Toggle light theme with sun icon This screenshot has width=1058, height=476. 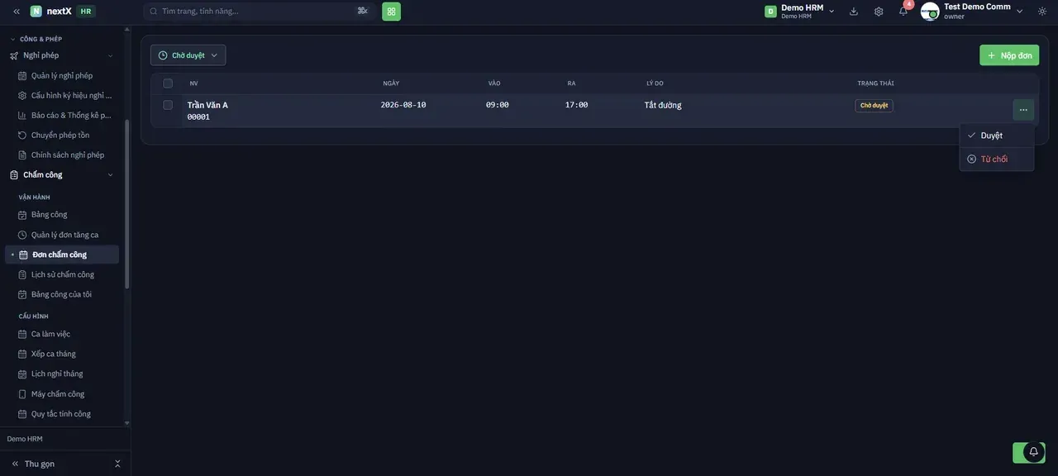click(x=1042, y=11)
